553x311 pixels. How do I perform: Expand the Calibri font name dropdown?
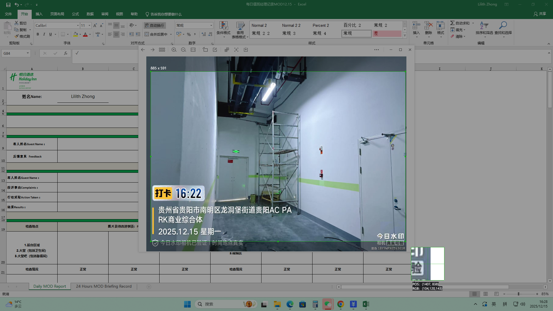coord(78,26)
